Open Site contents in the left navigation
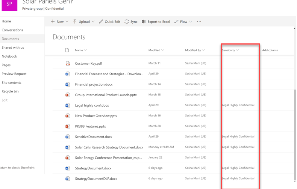The width and height of the screenshot is (297, 189). pos(11,83)
